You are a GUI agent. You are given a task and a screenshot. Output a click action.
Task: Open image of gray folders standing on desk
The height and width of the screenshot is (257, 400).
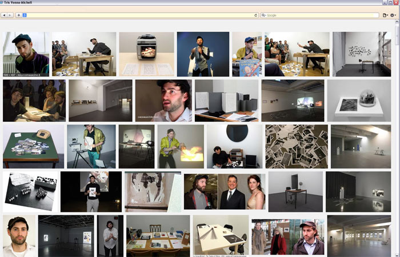(x=226, y=101)
